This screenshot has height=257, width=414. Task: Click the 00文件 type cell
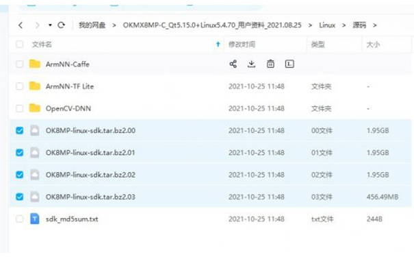322,131
